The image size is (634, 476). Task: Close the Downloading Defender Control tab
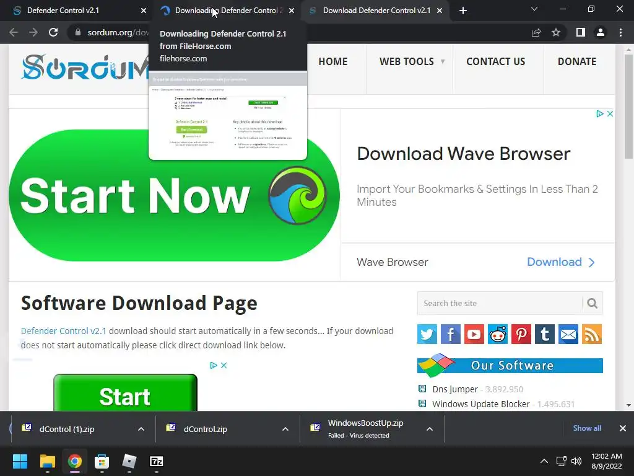(292, 11)
